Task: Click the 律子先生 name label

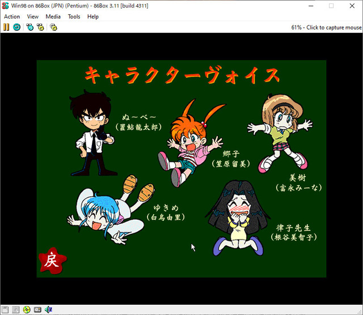Action: (x=293, y=228)
